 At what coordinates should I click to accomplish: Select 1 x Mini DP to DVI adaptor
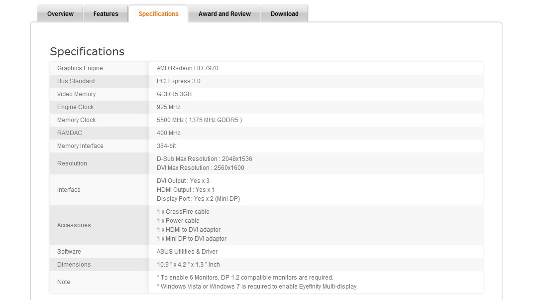[x=192, y=239]
